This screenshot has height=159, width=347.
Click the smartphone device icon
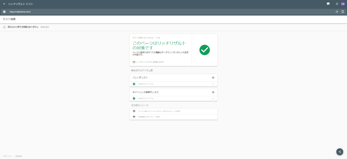click(343, 12)
